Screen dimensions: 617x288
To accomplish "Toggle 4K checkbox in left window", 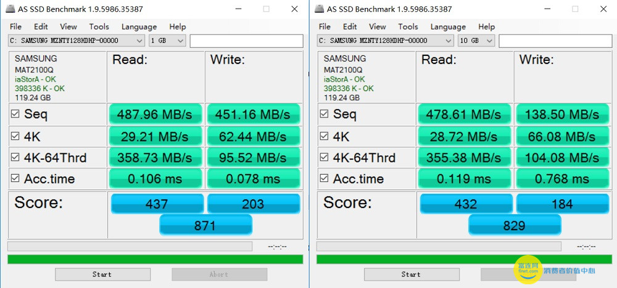I will pos(15,136).
